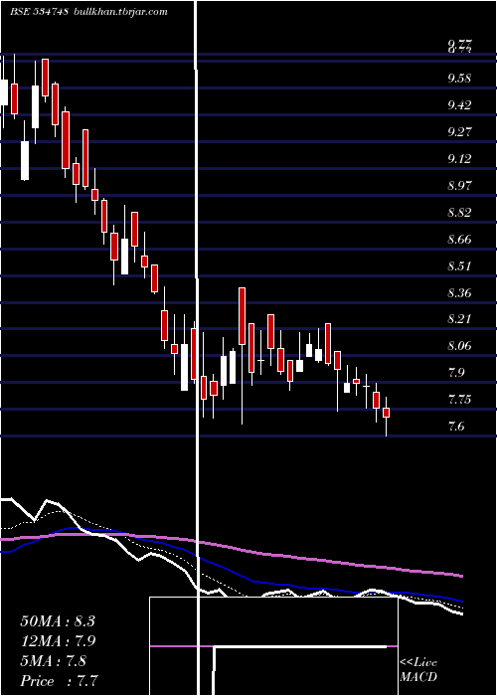This screenshot has height=696, width=497.
Task: Pick the 8.97 price axis value
Action: click(x=459, y=185)
